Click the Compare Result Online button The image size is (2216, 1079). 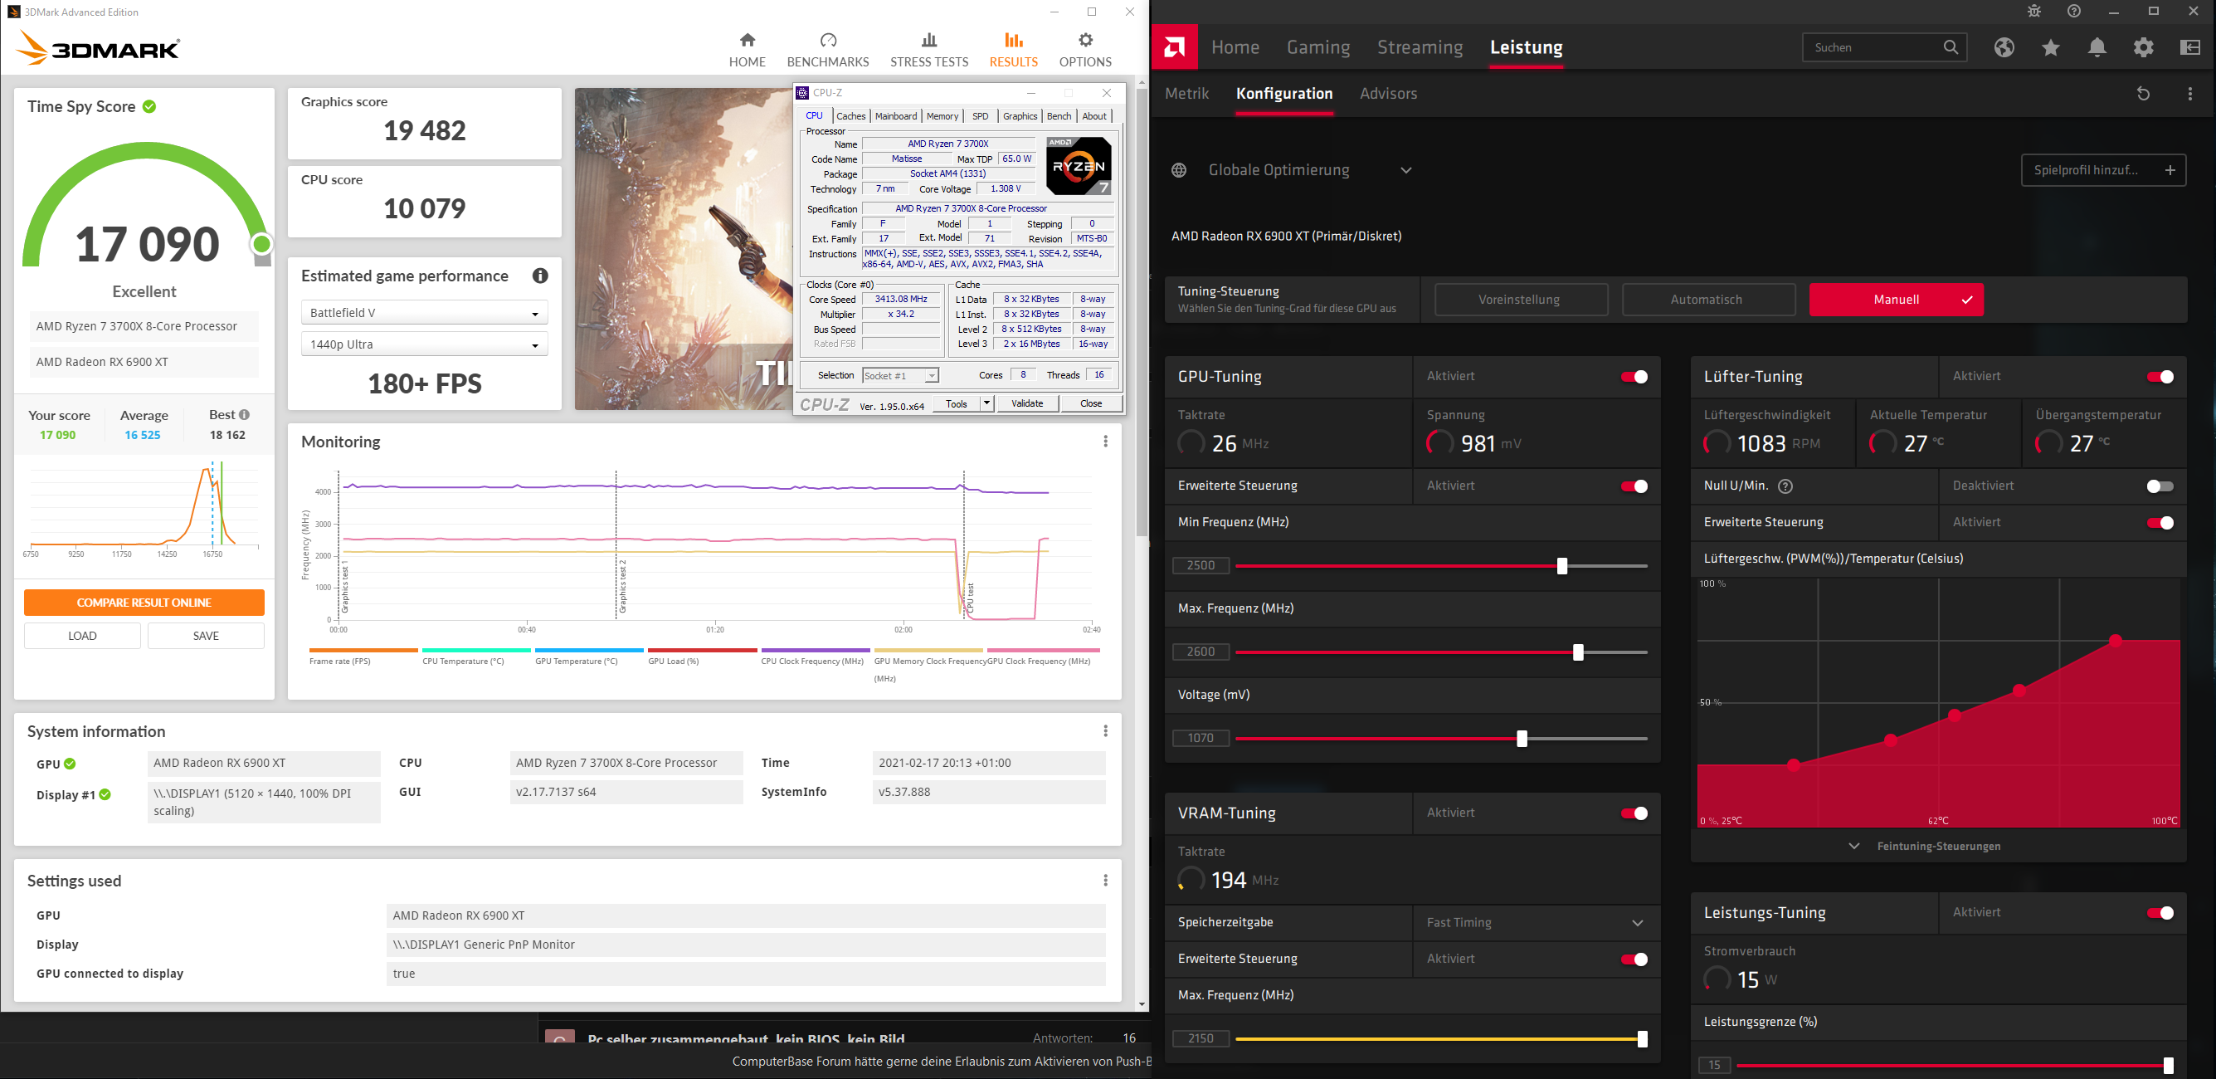click(144, 603)
